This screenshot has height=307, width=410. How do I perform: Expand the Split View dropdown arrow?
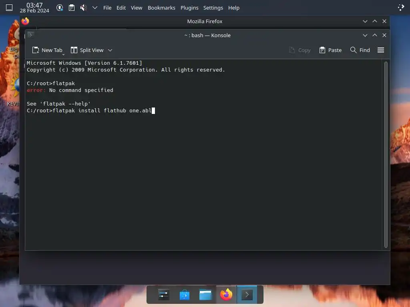pos(110,50)
